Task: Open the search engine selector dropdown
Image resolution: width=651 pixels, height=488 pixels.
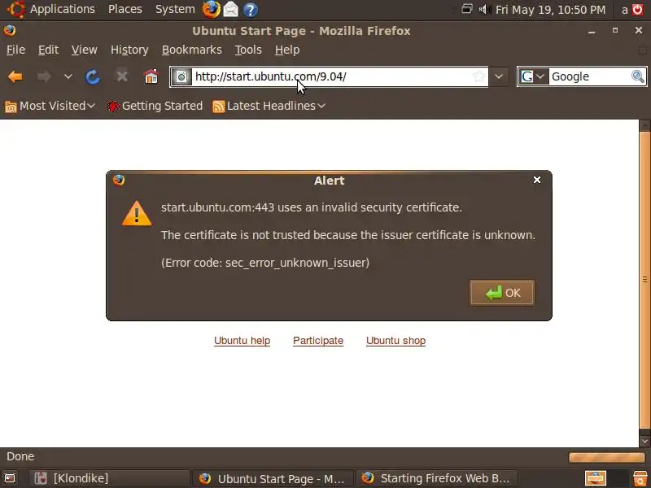Action: coord(533,76)
